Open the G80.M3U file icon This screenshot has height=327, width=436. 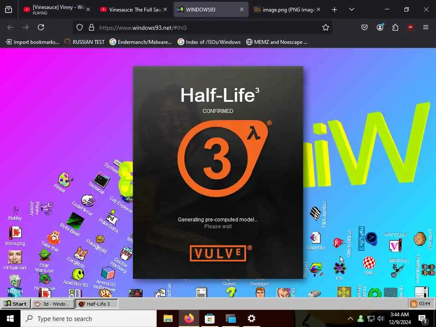coord(316,238)
